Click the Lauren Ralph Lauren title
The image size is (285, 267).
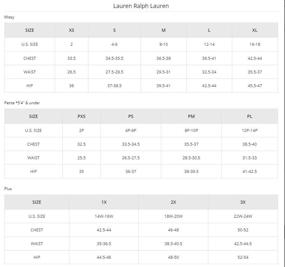[x=141, y=6]
